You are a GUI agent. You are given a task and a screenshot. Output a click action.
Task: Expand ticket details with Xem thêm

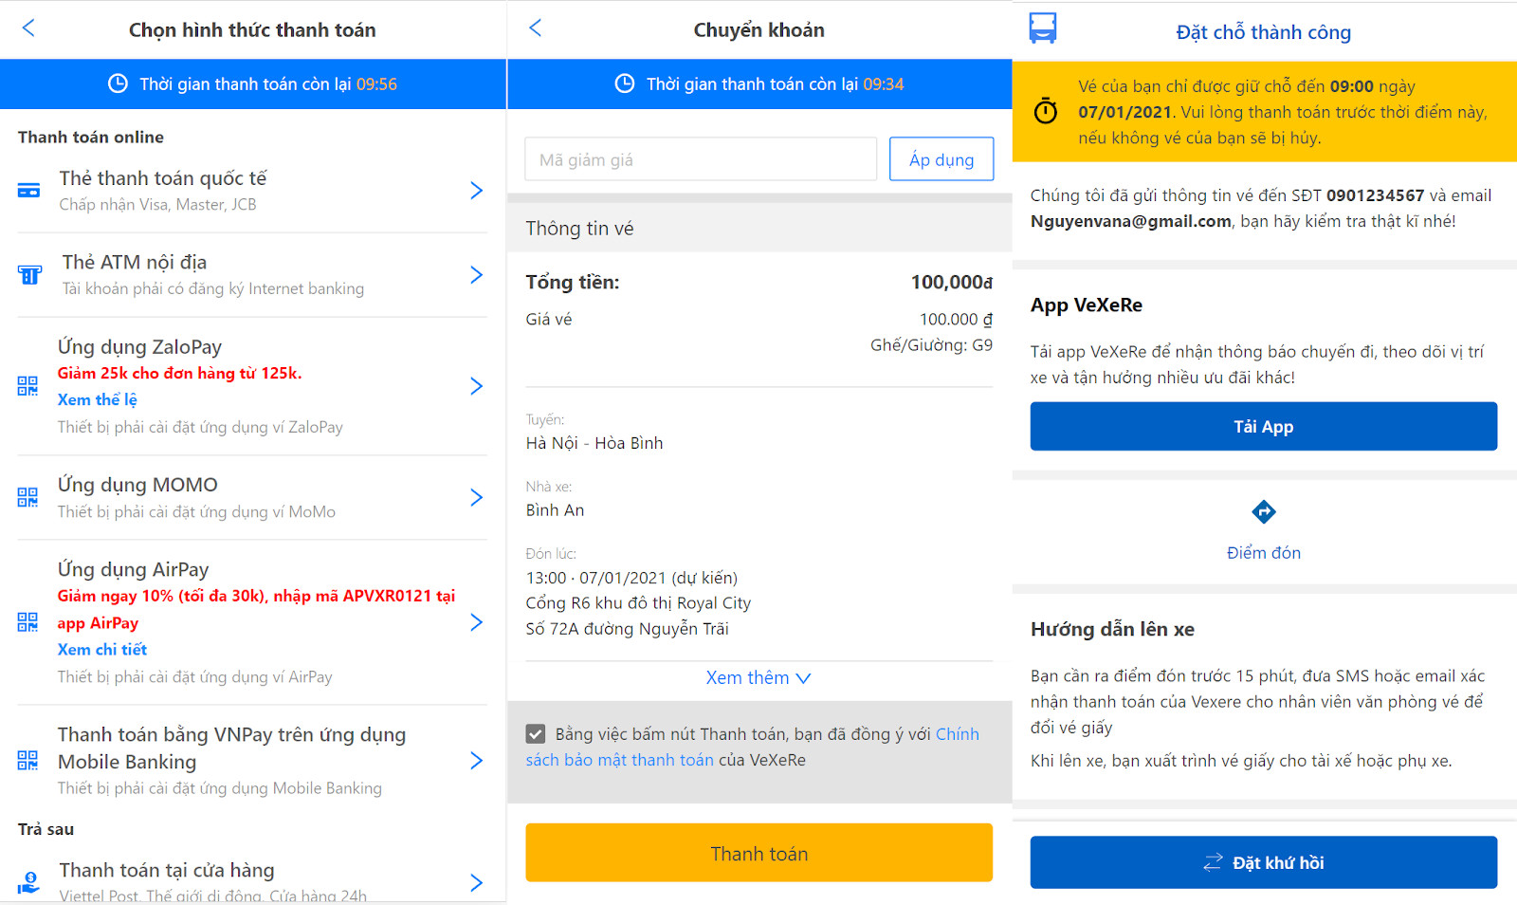coord(758,678)
